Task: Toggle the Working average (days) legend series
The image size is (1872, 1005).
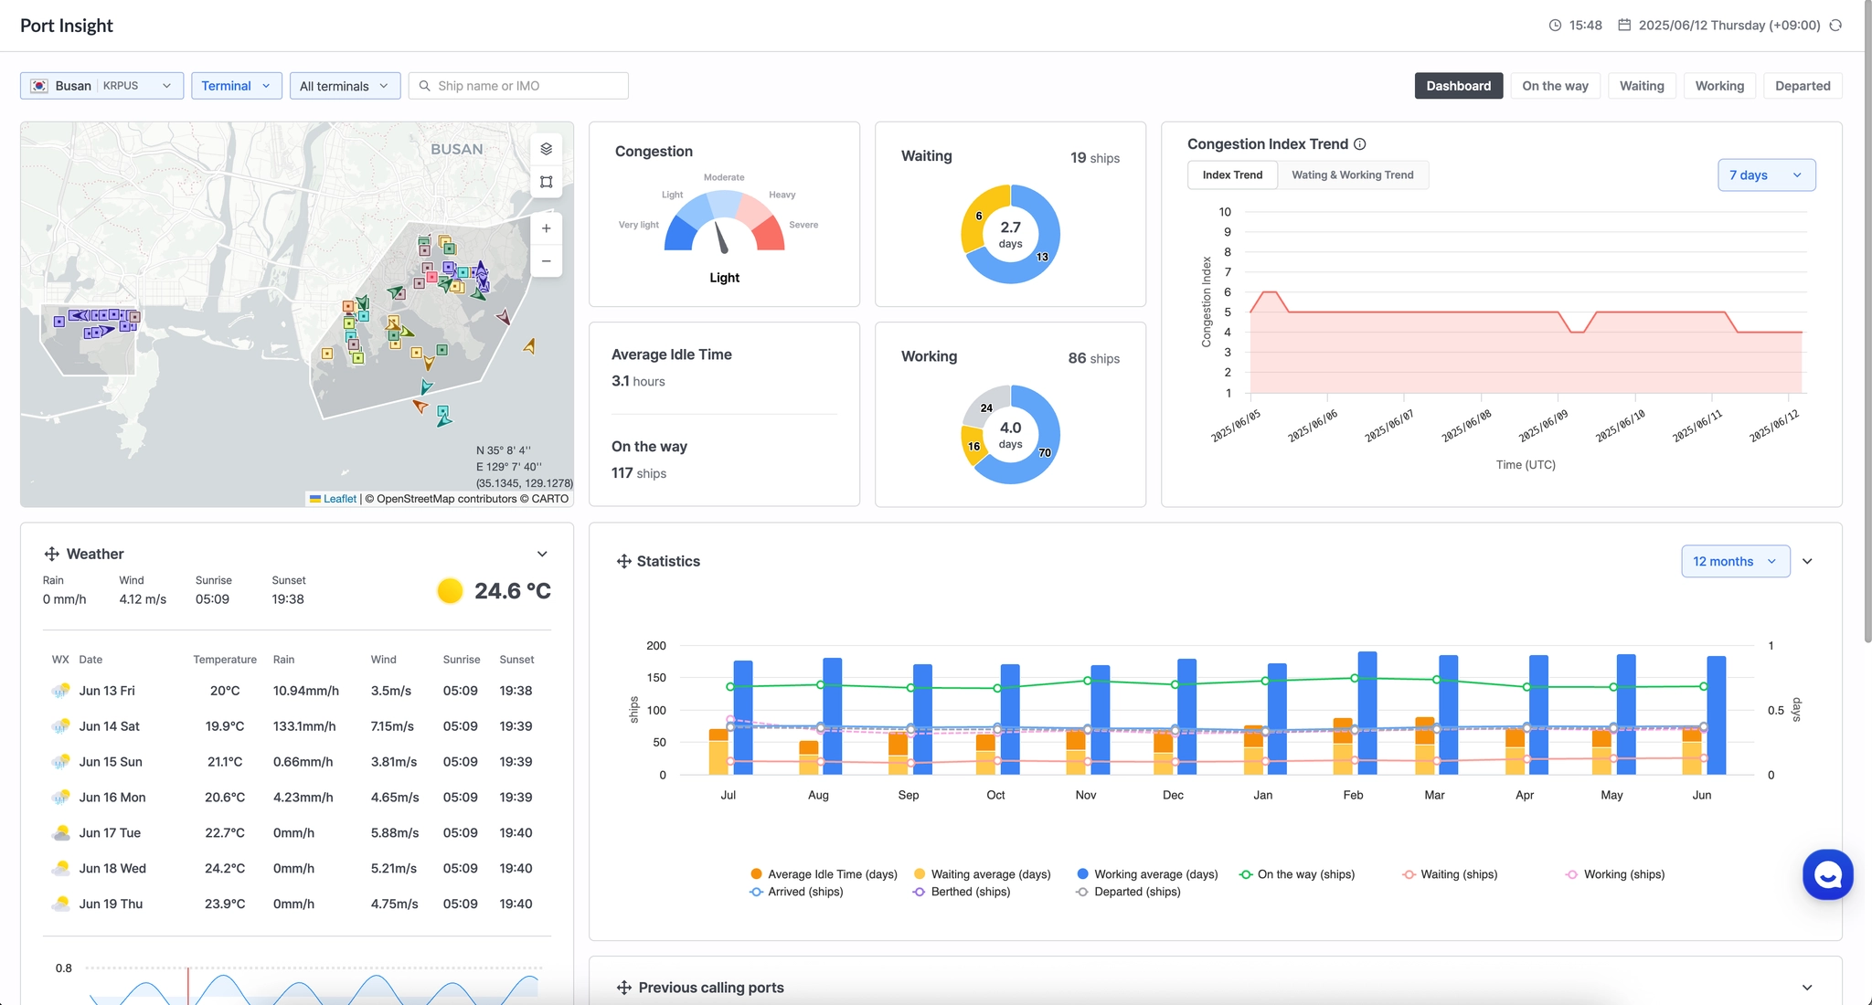Action: coord(1146,874)
